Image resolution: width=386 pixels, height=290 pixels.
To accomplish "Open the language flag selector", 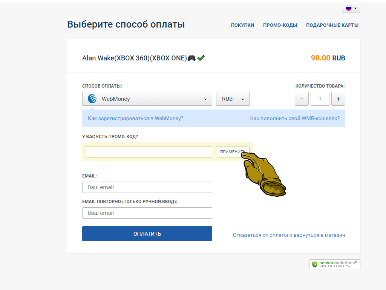I will pos(351,8).
